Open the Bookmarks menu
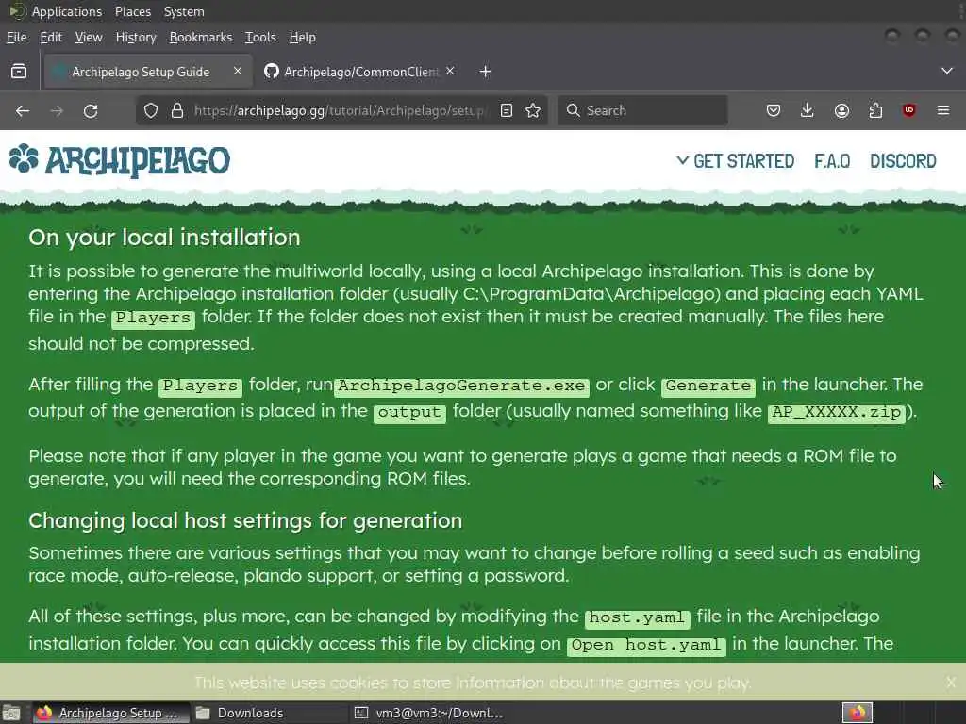966x724 pixels. (x=201, y=38)
